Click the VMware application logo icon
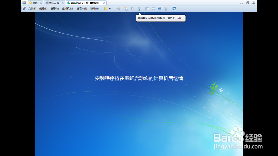Viewport: 278px width, 156px height. [x=24, y=3]
